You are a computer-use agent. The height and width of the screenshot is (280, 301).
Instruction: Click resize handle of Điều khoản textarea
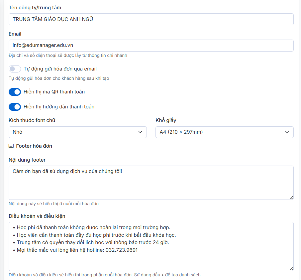pyautogui.click(x=291, y=268)
